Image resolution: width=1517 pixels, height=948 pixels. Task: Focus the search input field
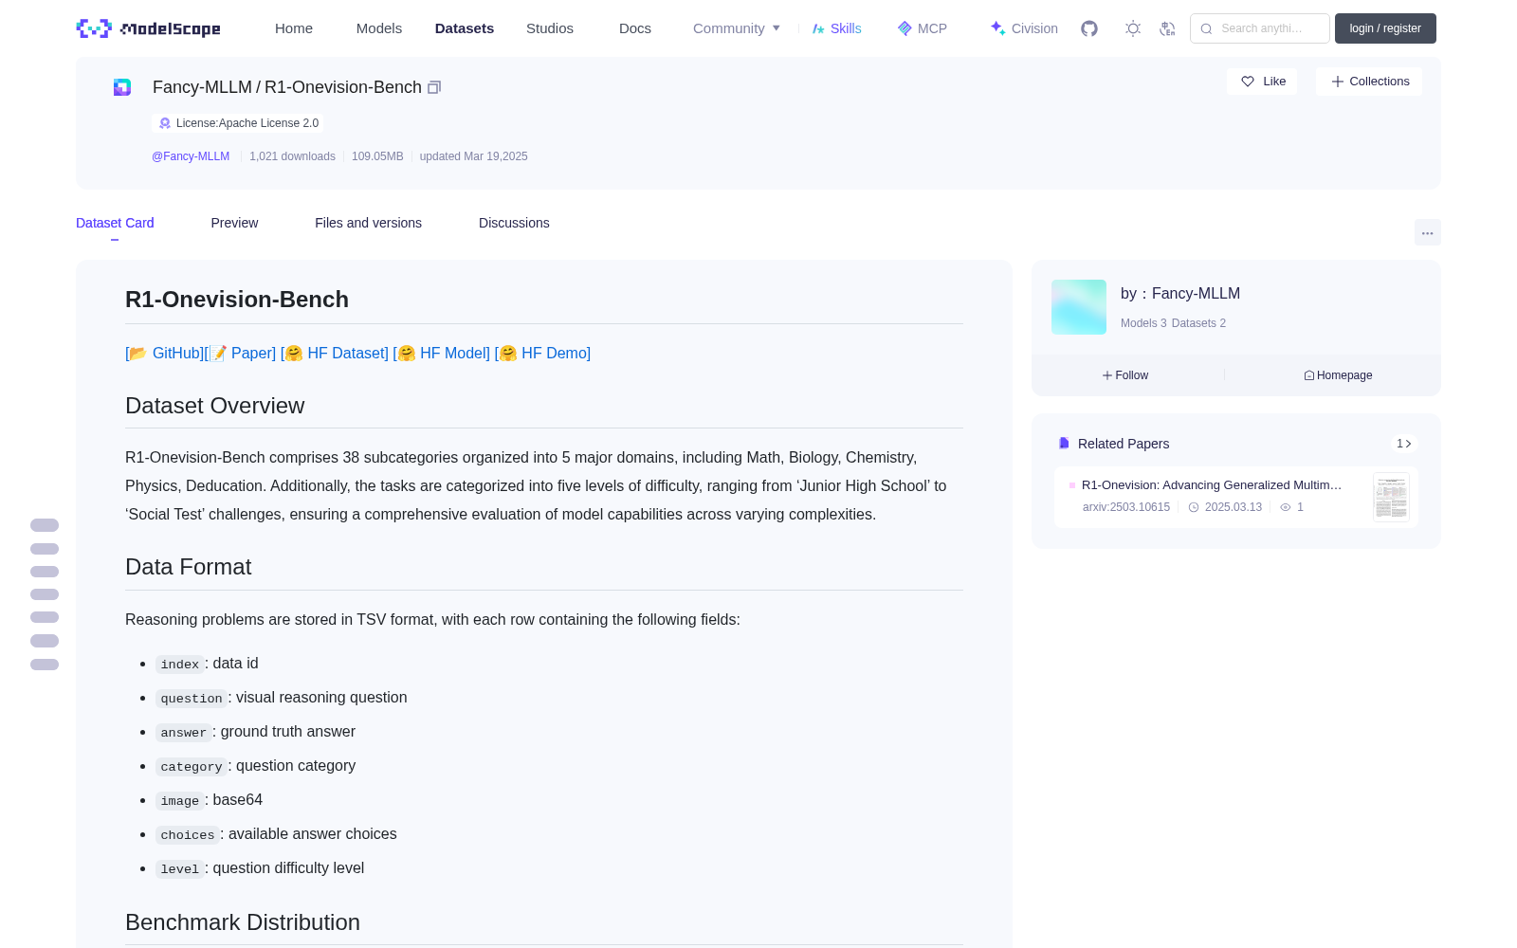pyautogui.click(x=1260, y=28)
